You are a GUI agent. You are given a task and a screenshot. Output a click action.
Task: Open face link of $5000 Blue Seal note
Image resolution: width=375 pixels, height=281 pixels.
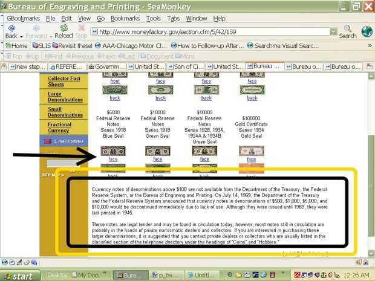click(113, 159)
